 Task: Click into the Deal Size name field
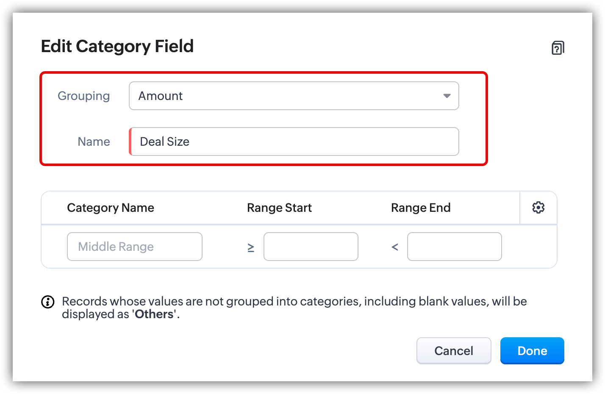coord(294,142)
